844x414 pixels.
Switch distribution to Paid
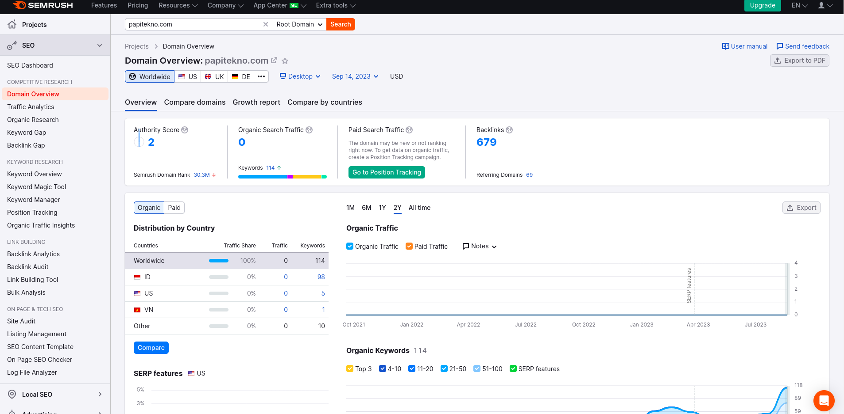click(x=174, y=208)
